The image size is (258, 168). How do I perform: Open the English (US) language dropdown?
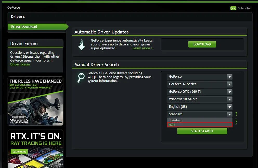point(199,107)
